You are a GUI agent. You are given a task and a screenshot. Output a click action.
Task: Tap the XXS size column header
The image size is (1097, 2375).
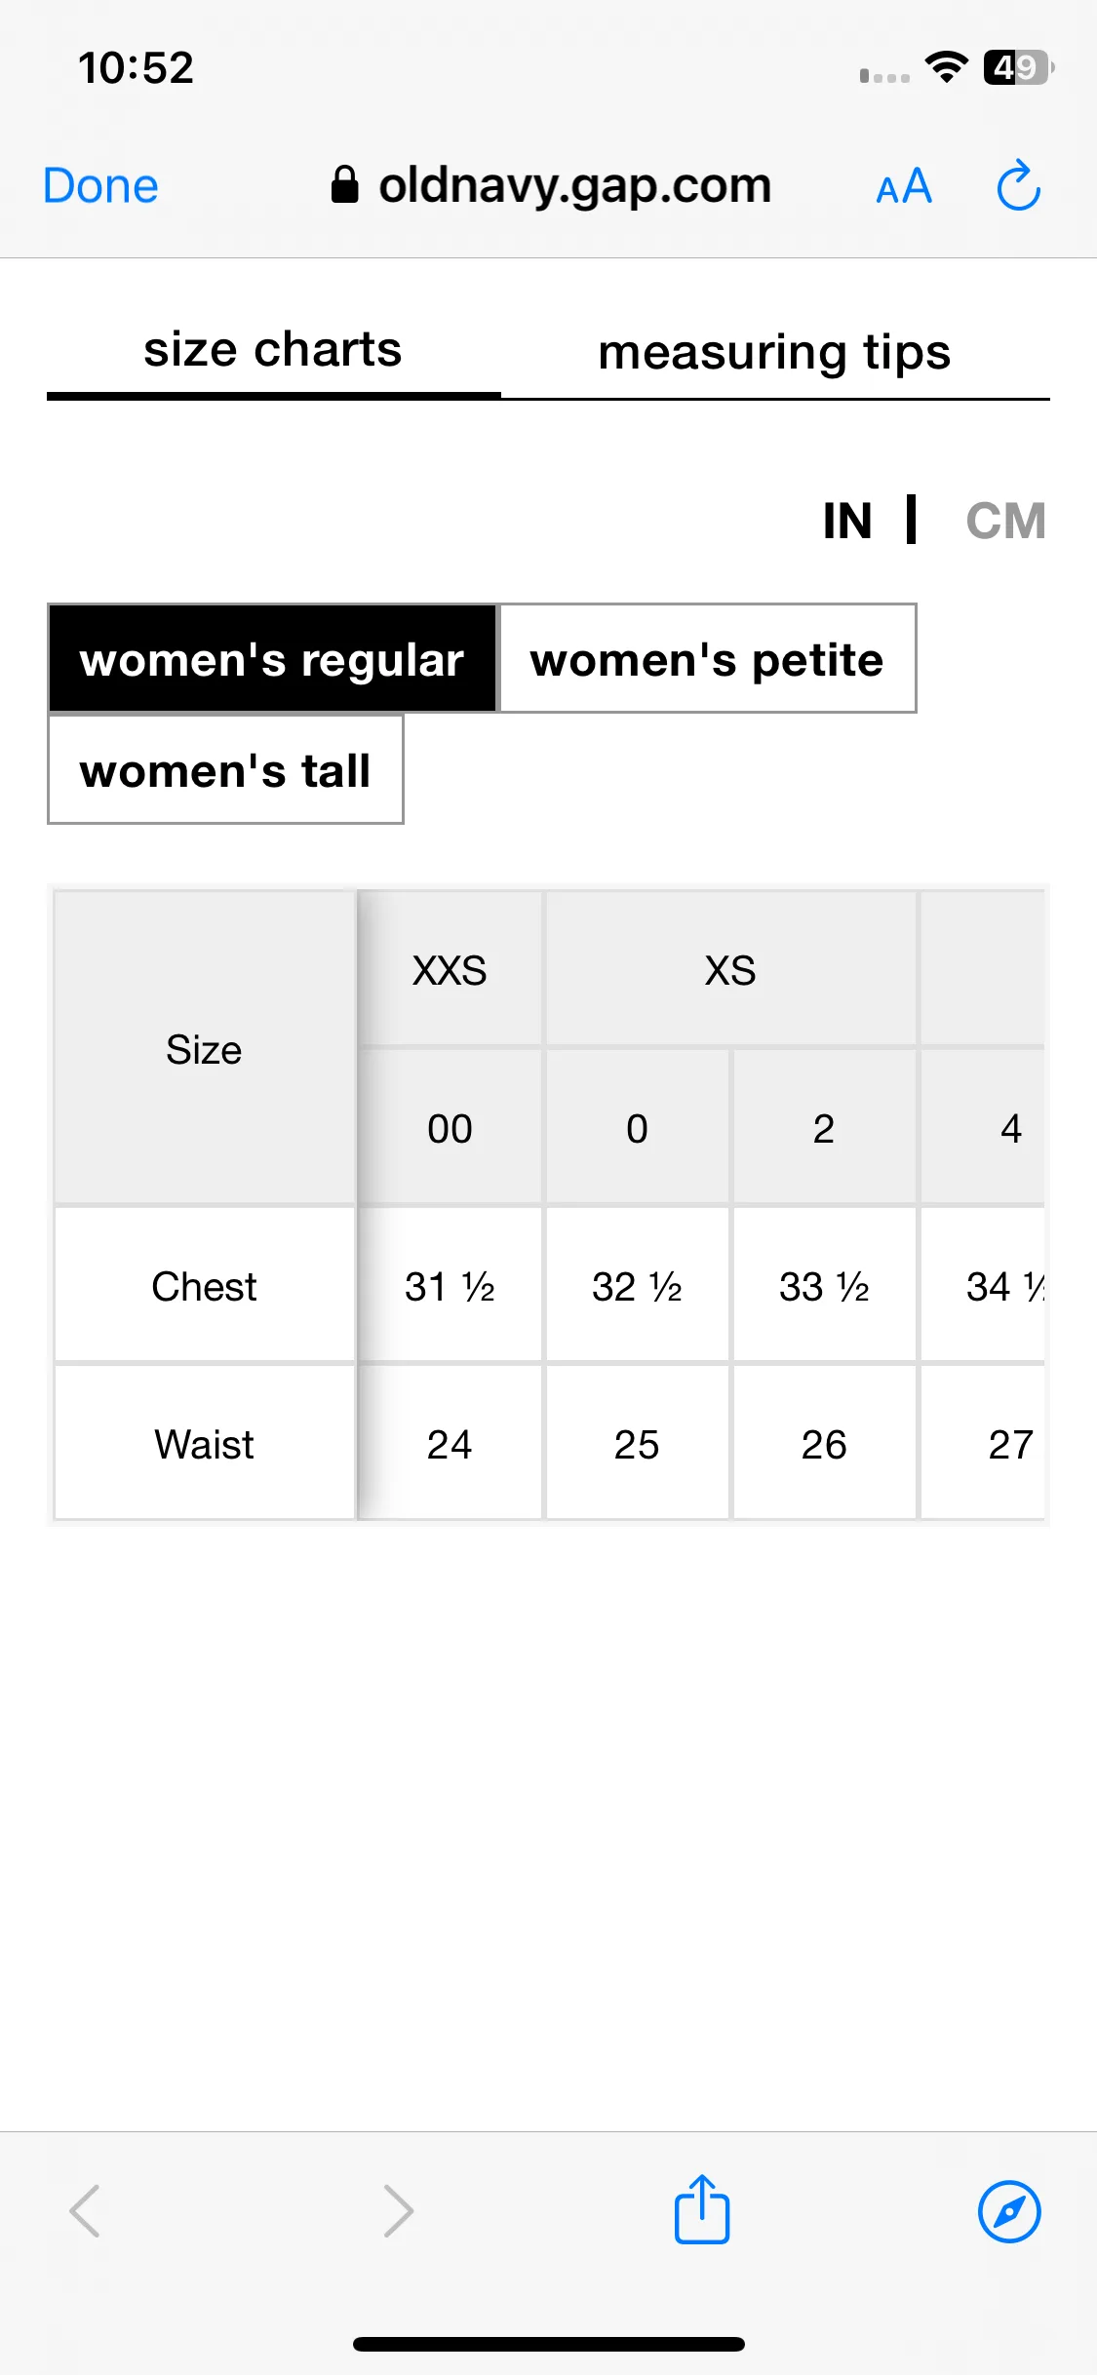tap(450, 970)
